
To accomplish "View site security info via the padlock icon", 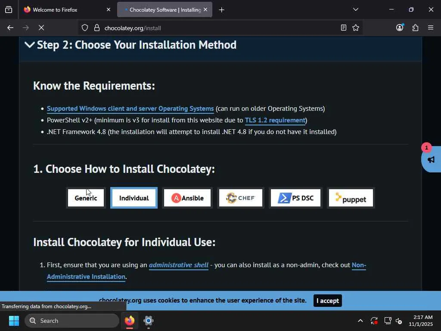I will point(97,28).
